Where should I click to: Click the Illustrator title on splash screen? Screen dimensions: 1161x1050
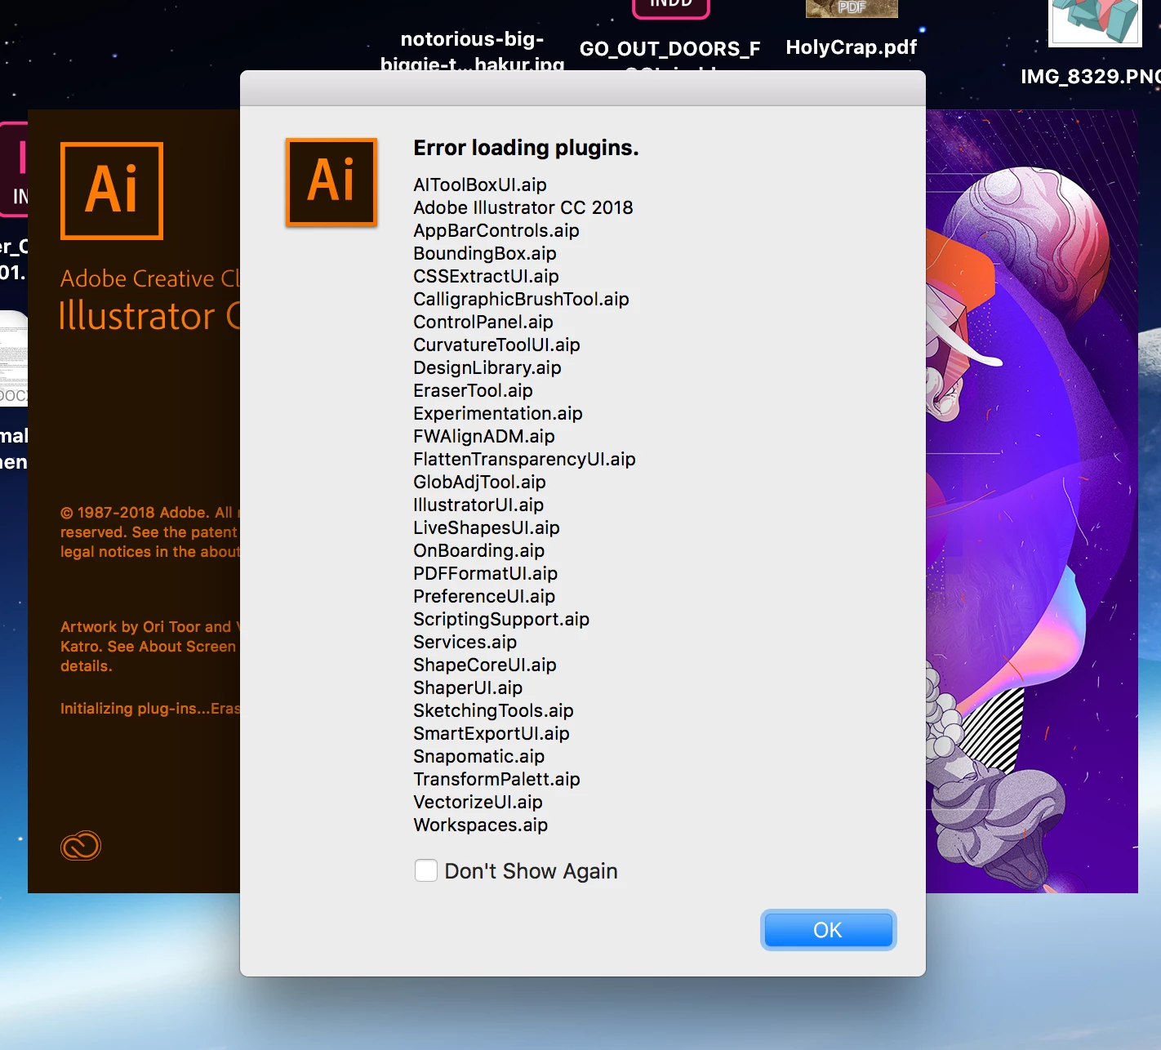(x=149, y=316)
